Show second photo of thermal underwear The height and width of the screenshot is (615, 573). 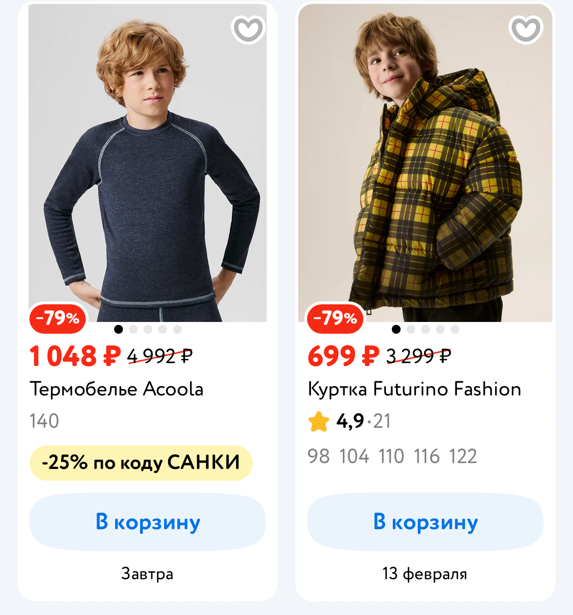click(133, 329)
